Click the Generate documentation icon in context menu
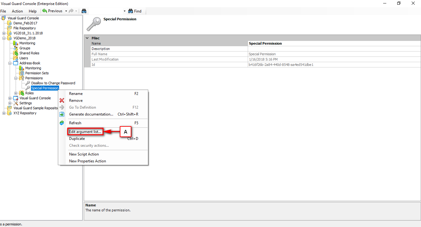The height and width of the screenshot is (227, 421). coord(62,114)
